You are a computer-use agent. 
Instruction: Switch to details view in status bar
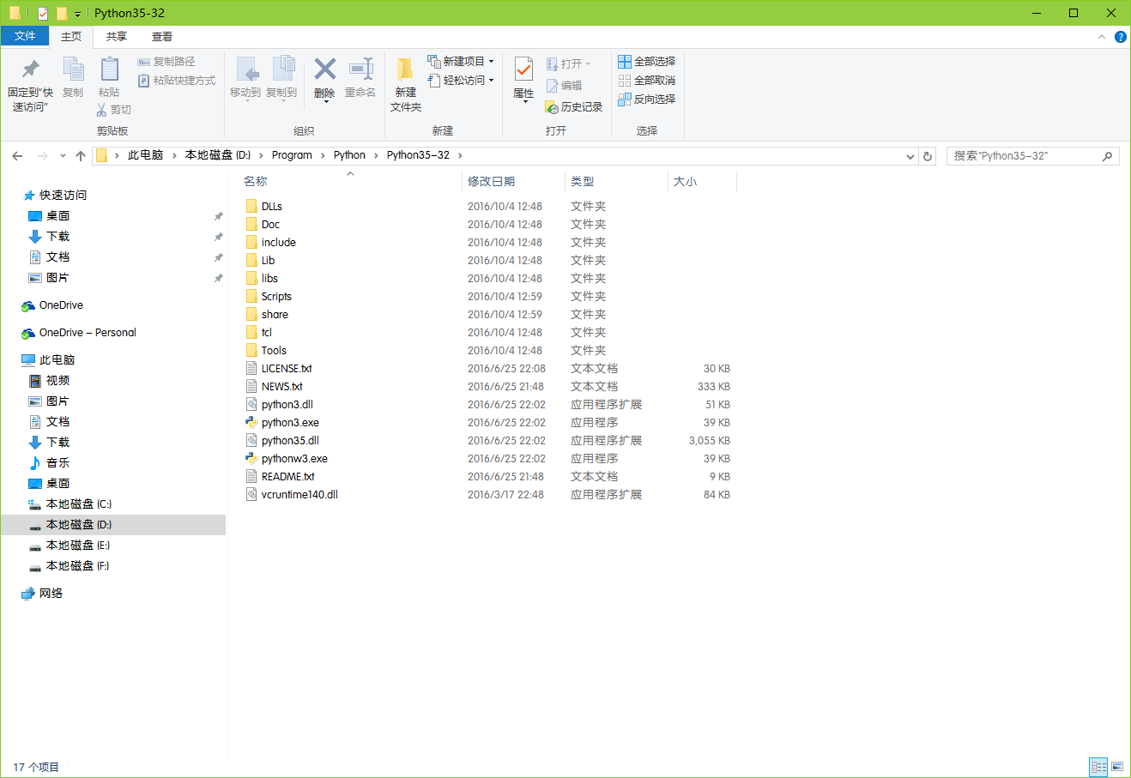point(1099,766)
